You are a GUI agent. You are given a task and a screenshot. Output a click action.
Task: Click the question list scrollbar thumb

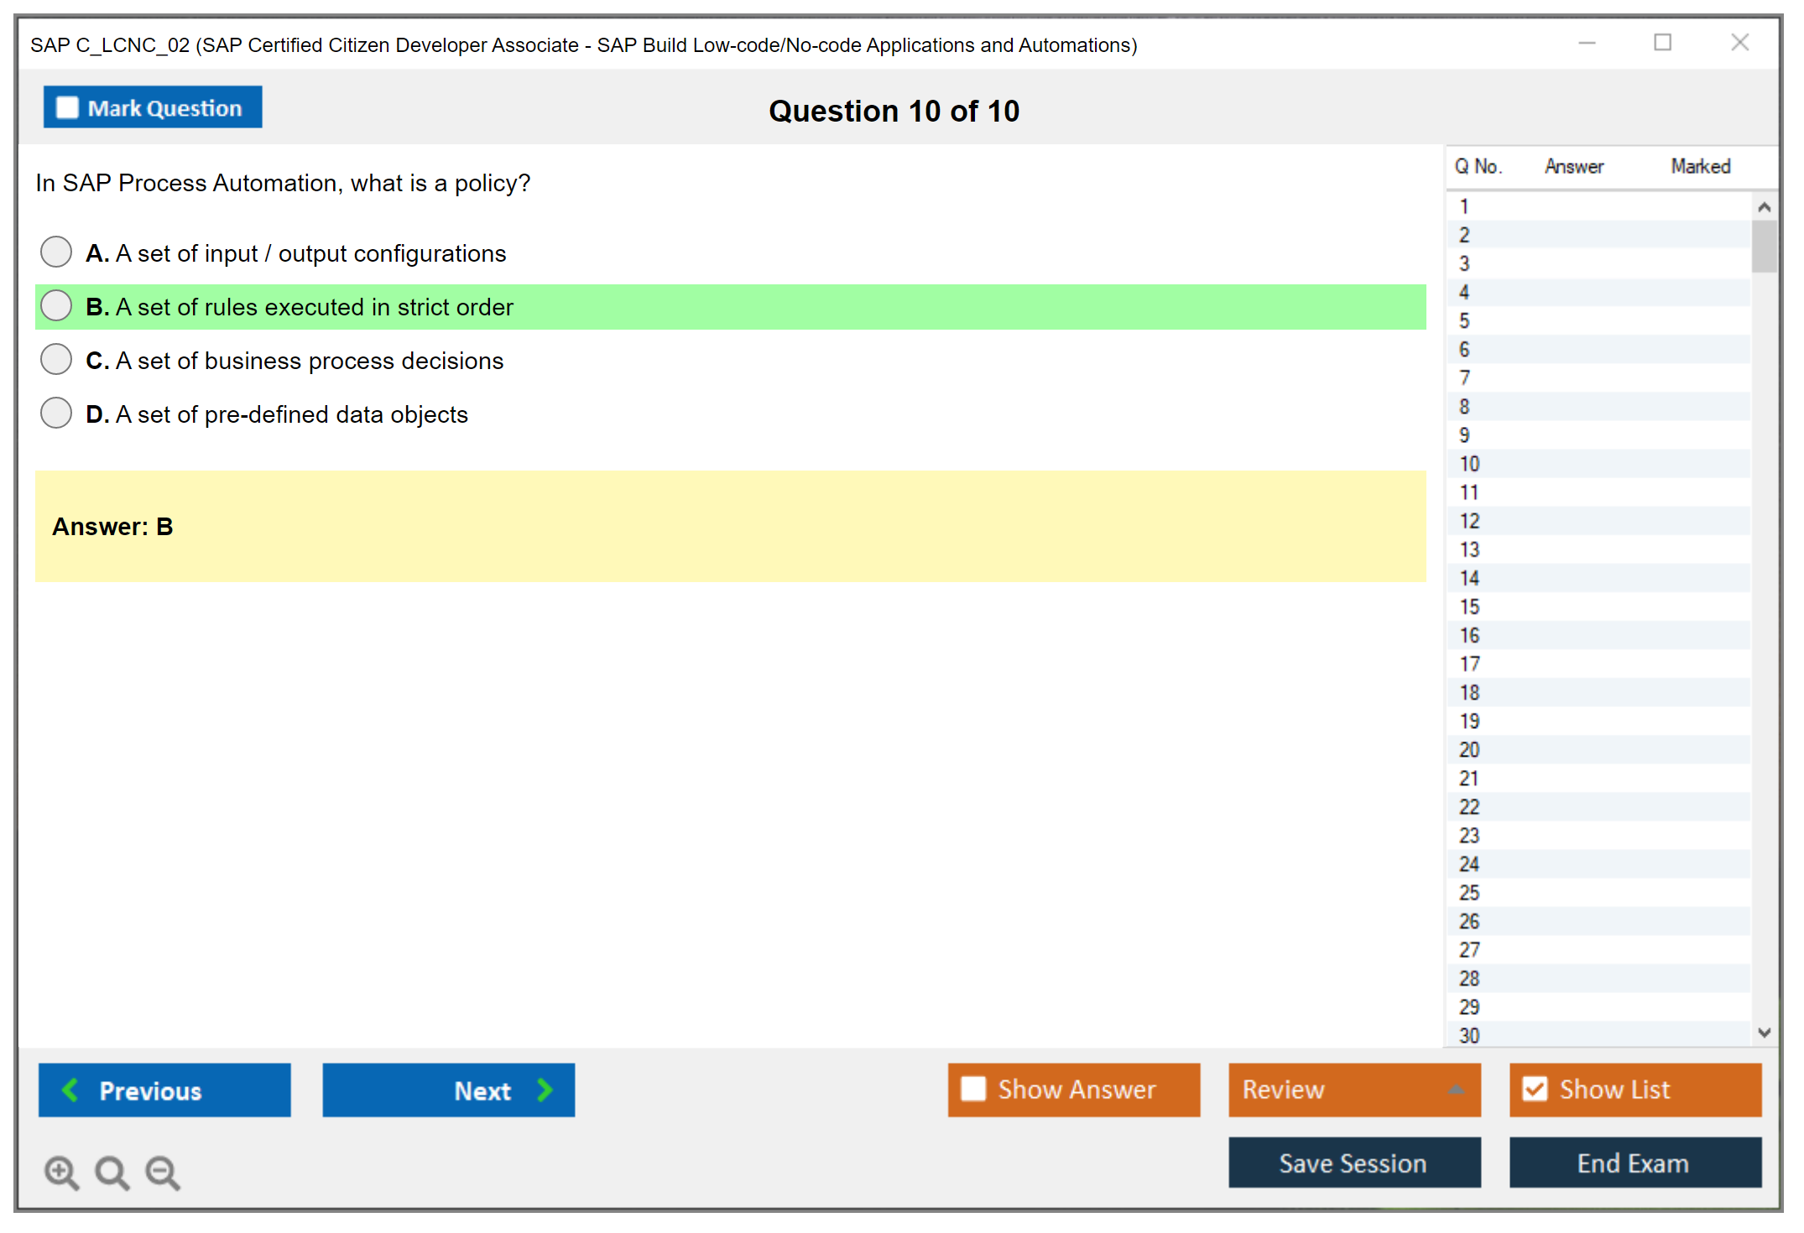[x=1764, y=246]
